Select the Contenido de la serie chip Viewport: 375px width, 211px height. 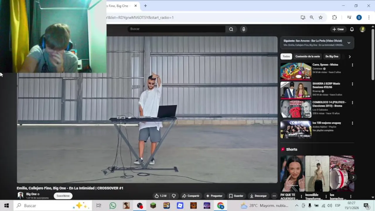pyautogui.click(x=307, y=56)
